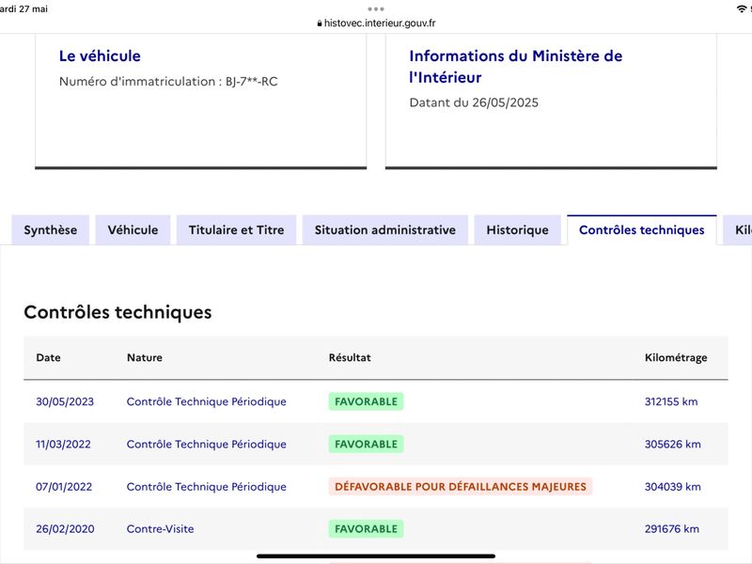The height and width of the screenshot is (564, 752).
Task: Tap the iPad home indicator bar
Action: click(x=376, y=556)
